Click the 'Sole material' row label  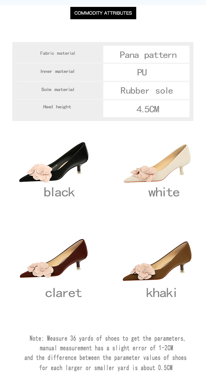(58, 89)
